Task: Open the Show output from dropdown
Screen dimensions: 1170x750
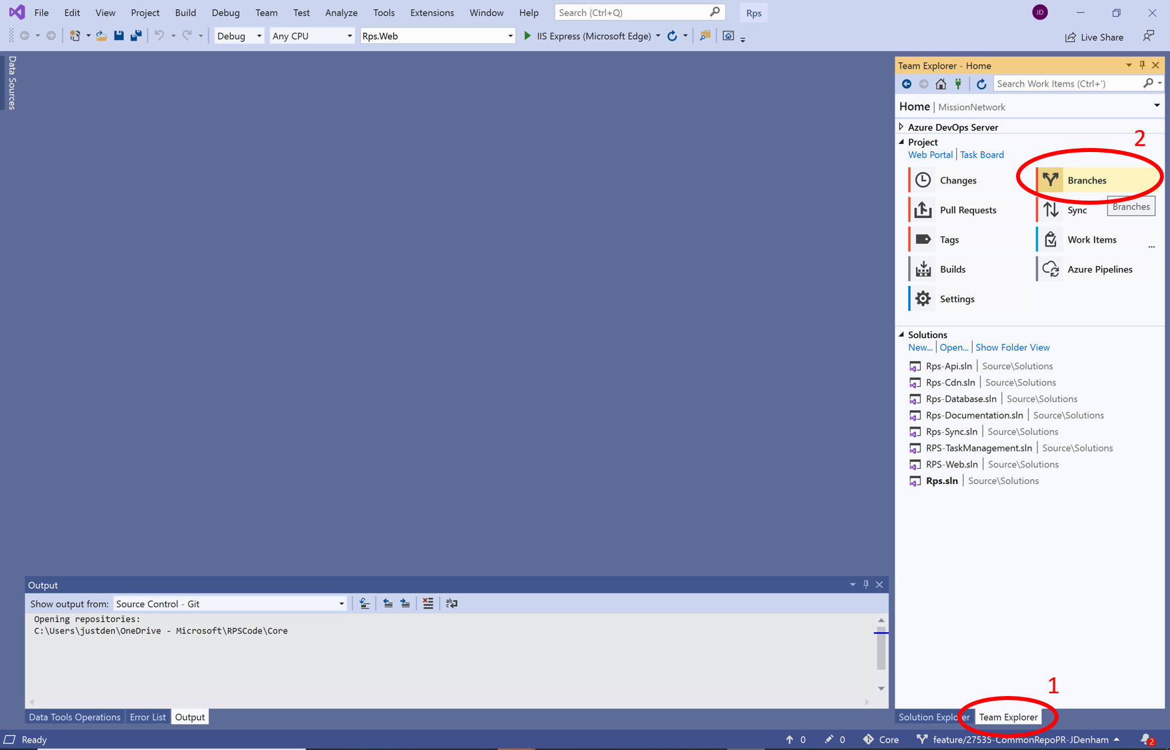Action: click(x=230, y=603)
